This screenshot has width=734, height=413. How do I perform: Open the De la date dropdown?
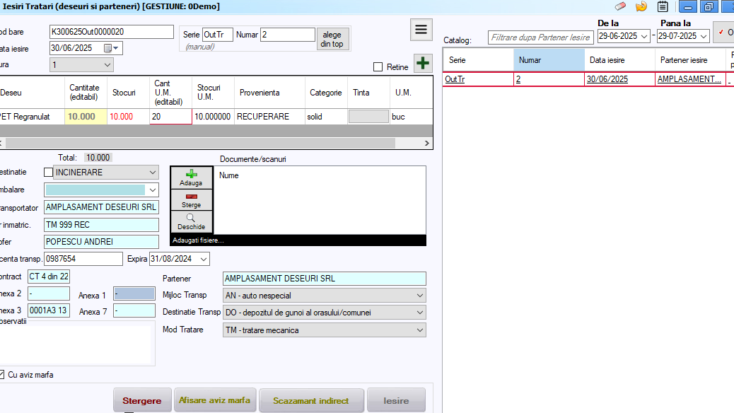[644, 36]
